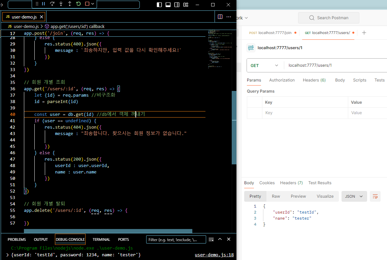Click the Step Out debug icon
Screen dimensions: 387x260
(x=70, y=4)
